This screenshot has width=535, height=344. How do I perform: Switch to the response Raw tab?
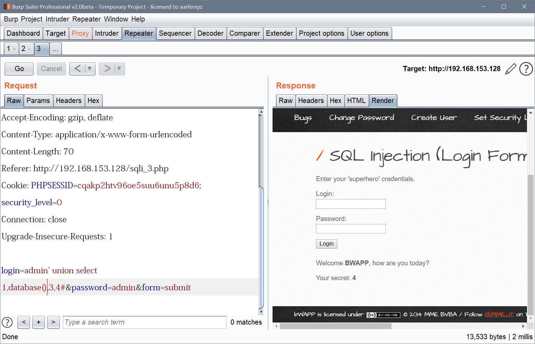click(286, 101)
